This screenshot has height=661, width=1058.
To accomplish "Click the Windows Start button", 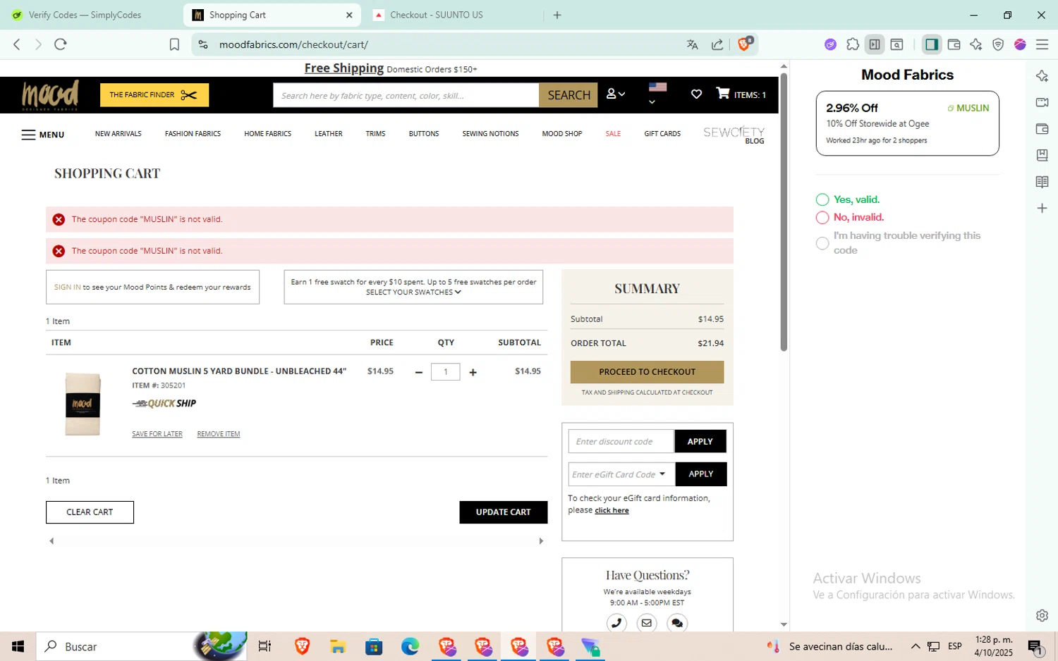I will (18, 646).
